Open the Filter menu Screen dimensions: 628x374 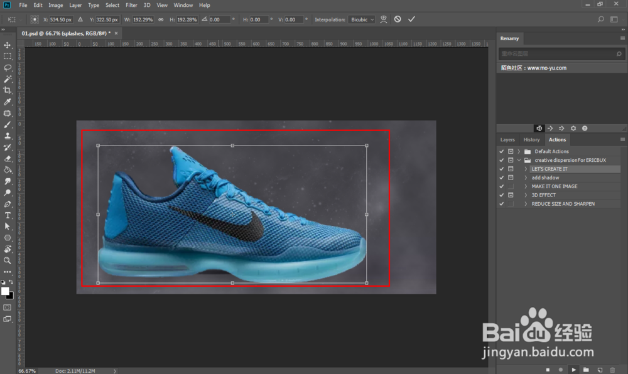pos(131,5)
